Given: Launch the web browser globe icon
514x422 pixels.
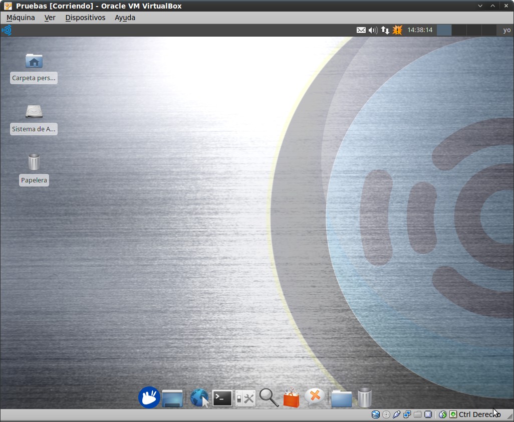Looking at the screenshot, I should [199, 398].
